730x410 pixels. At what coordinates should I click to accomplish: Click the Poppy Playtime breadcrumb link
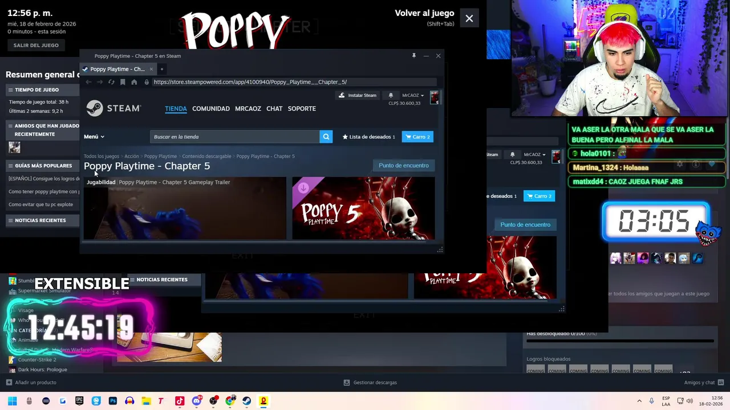160,156
